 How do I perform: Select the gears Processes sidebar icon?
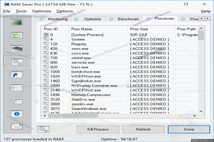coord(17,62)
